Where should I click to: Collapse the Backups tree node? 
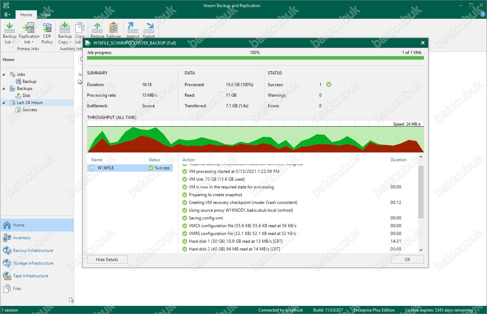pyautogui.click(x=4, y=89)
